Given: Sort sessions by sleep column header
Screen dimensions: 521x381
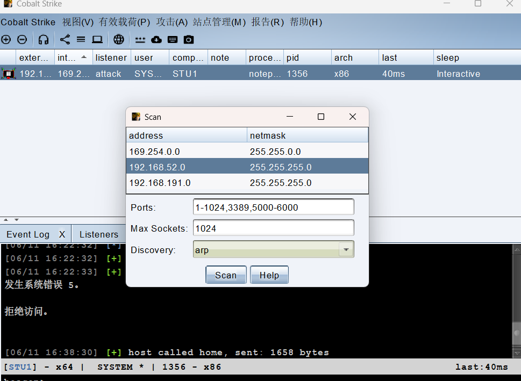Looking at the screenshot, I should (477, 57).
